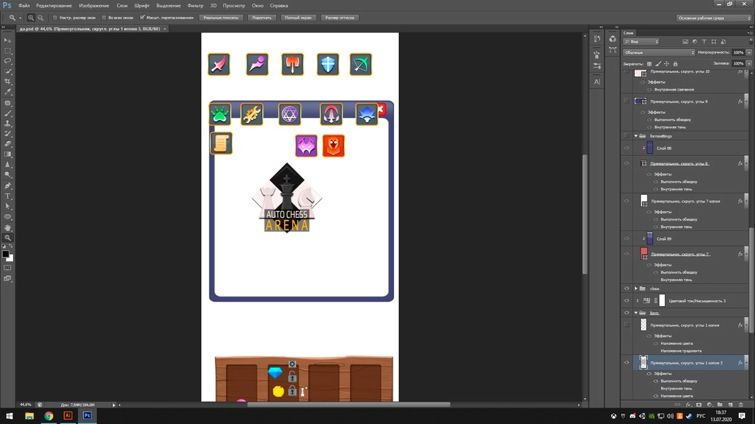Open Illustrator from the taskbar
This screenshot has height=424, width=755.
coord(68,416)
